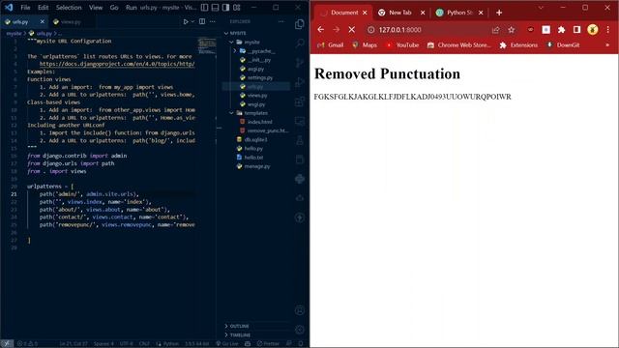Open Explorer panel Views and More Actions

point(281,21)
